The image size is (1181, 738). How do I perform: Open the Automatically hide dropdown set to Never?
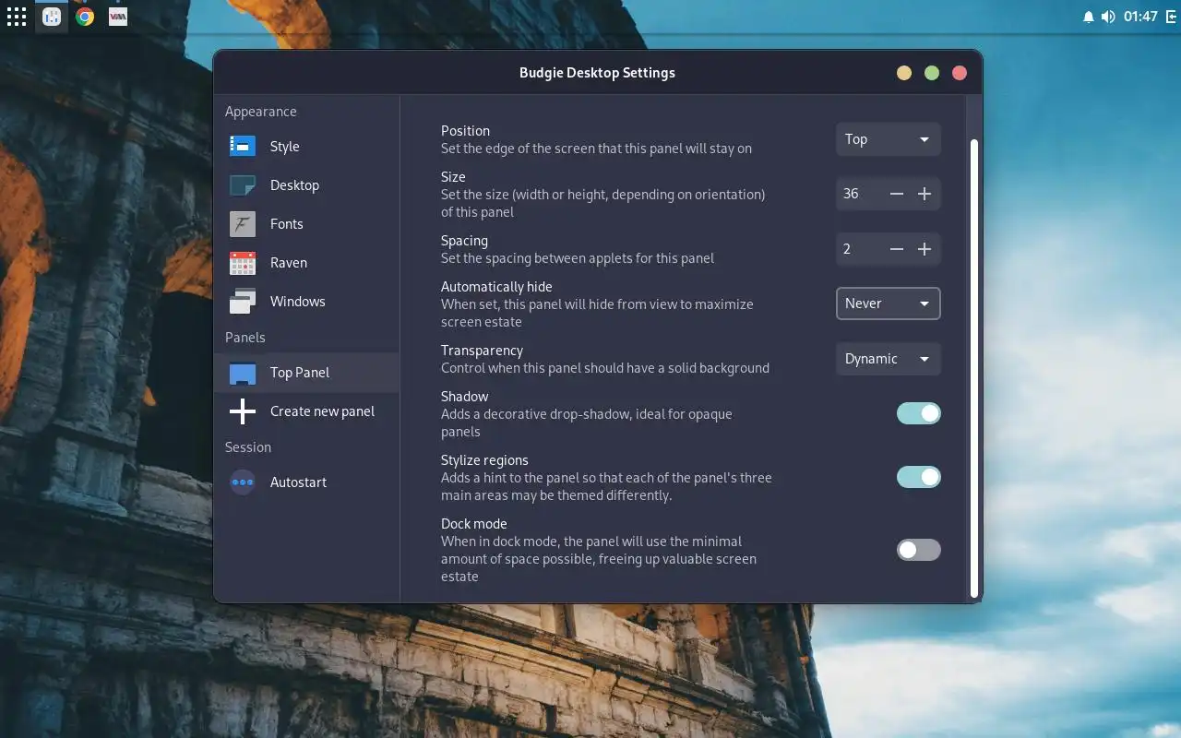point(888,304)
